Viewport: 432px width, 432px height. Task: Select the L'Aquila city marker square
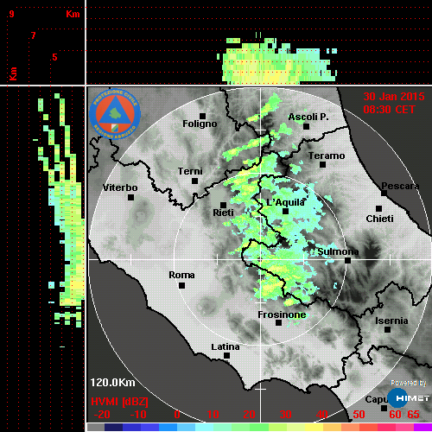click(285, 212)
